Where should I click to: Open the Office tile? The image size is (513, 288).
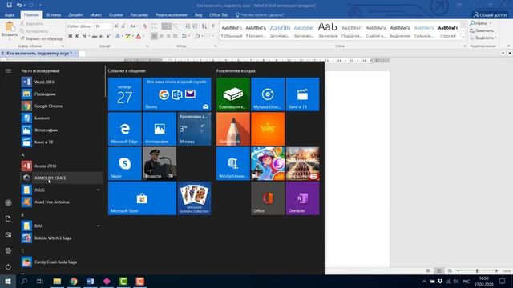(268, 198)
